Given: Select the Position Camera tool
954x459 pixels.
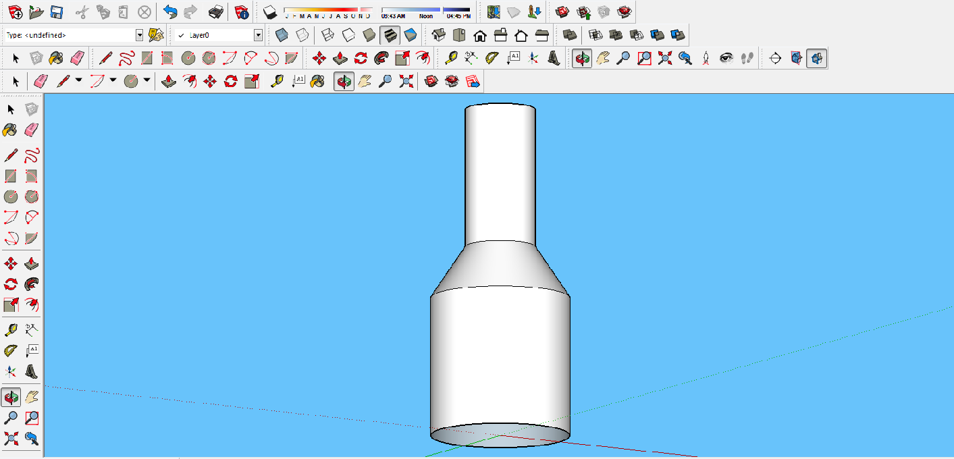Looking at the screenshot, I should pyautogui.click(x=706, y=58).
